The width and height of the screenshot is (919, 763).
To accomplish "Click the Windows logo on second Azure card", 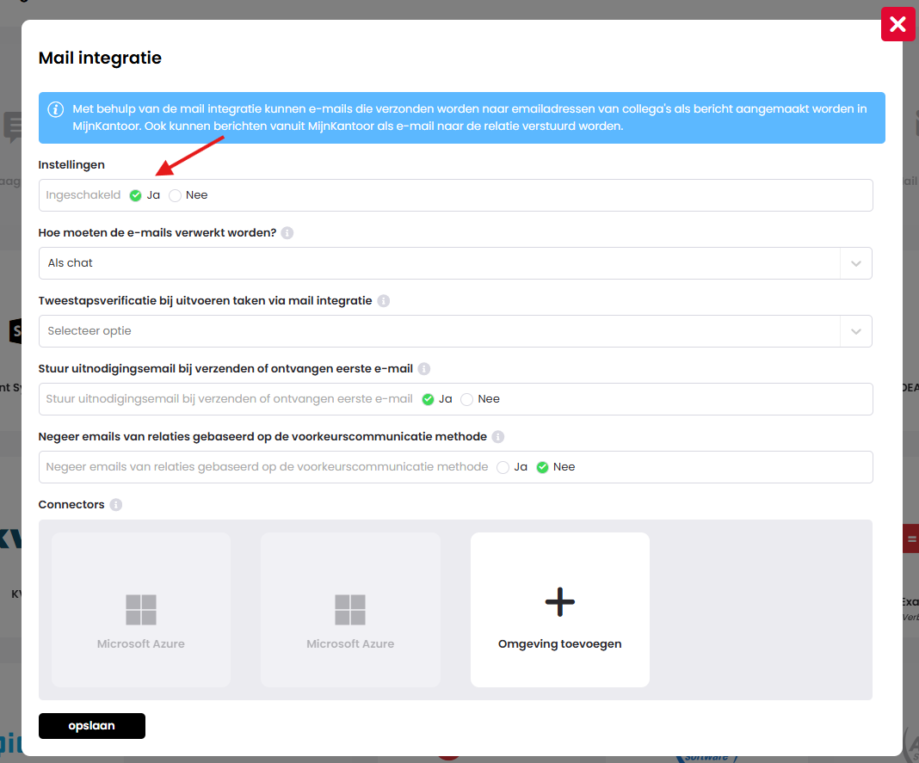I will pos(350,610).
